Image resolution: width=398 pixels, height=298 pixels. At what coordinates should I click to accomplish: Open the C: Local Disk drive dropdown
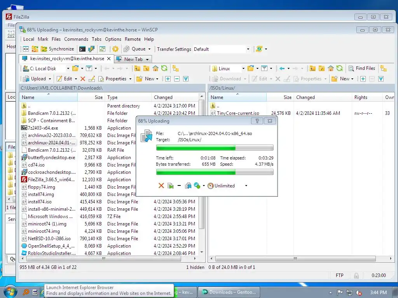click(x=46, y=68)
